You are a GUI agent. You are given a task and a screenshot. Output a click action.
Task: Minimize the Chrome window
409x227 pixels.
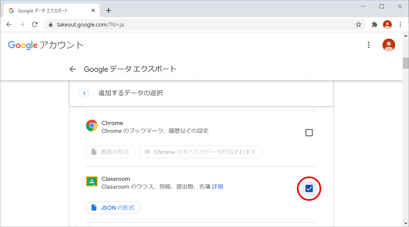pos(363,6)
